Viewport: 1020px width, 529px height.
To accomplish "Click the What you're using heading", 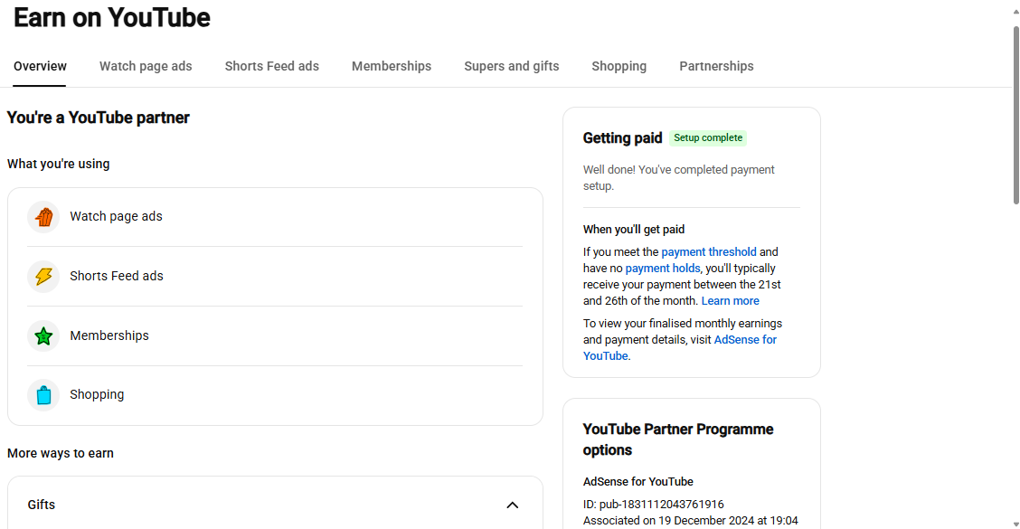I will (59, 164).
